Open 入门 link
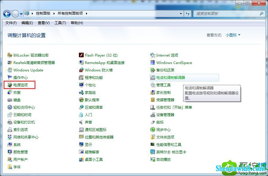Screen dimensions: 268x176 coord(88,115)
